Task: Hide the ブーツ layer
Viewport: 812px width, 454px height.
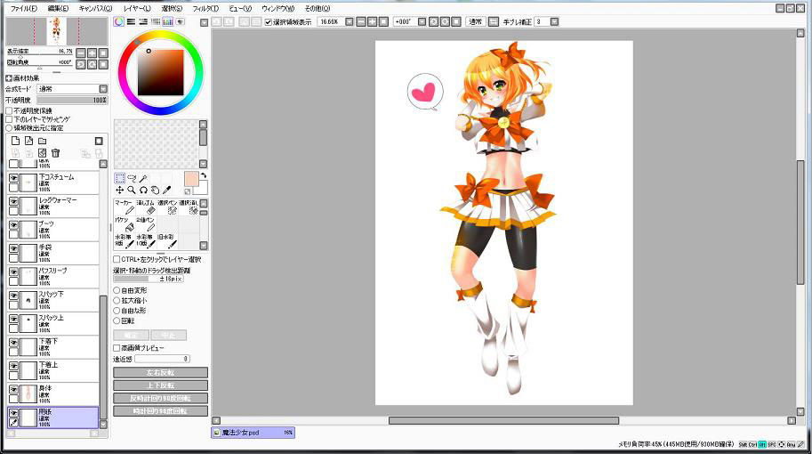Action: coord(13,225)
